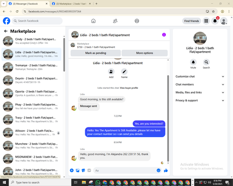Screen dimensions: 233x186
Task: Reload the page with browser refresh icon
Action: tap(17, 12)
